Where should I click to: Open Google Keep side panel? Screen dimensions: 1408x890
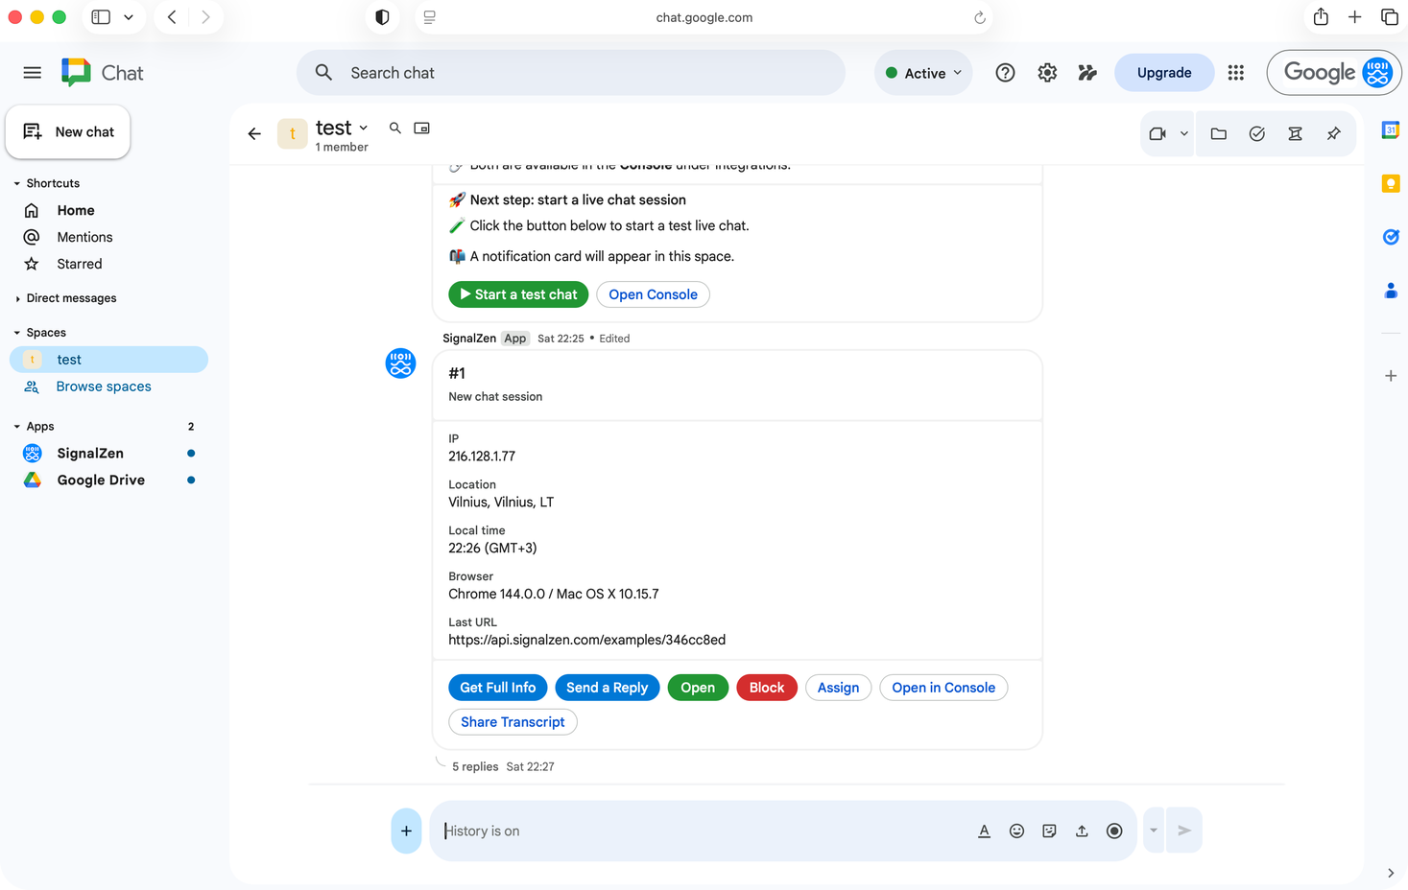click(x=1390, y=183)
